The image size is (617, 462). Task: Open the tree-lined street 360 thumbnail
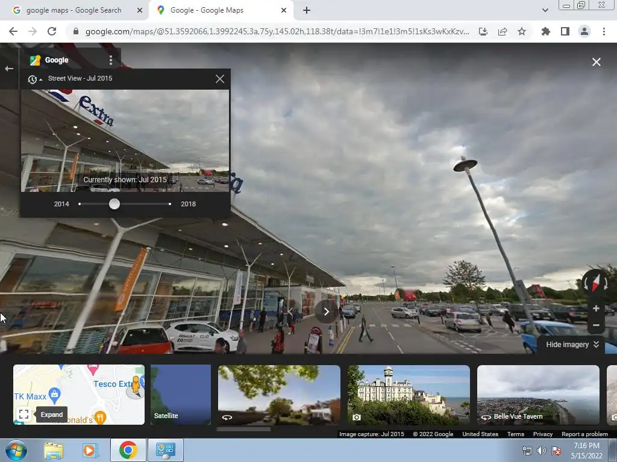[x=279, y=395]
